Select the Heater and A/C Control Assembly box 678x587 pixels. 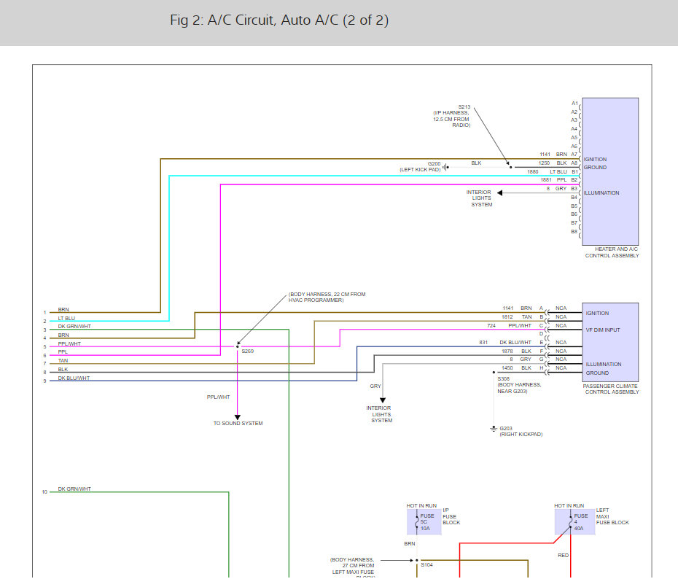pos(610,171)
